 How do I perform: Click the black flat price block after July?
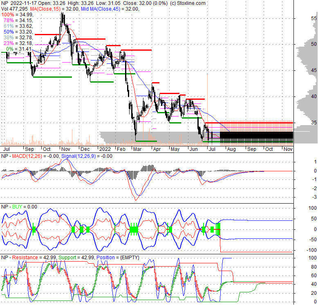click(257, 135)
